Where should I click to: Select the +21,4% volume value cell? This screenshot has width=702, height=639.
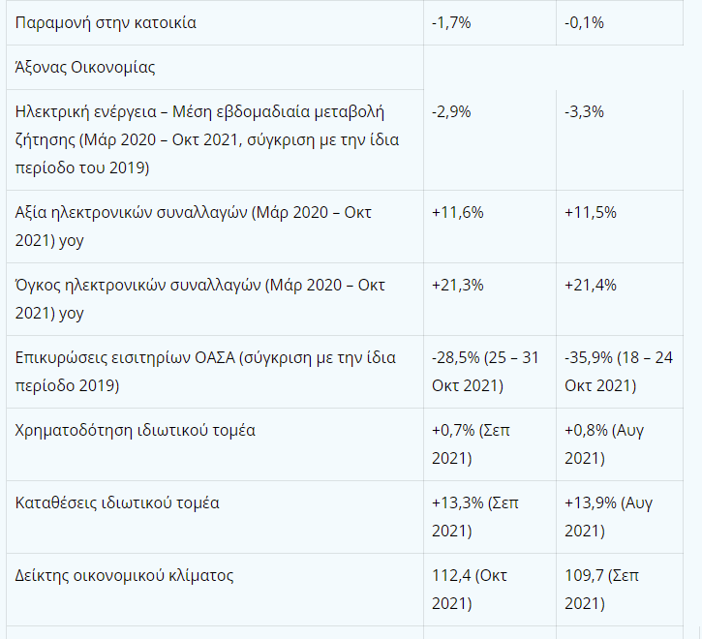[591, 285]
